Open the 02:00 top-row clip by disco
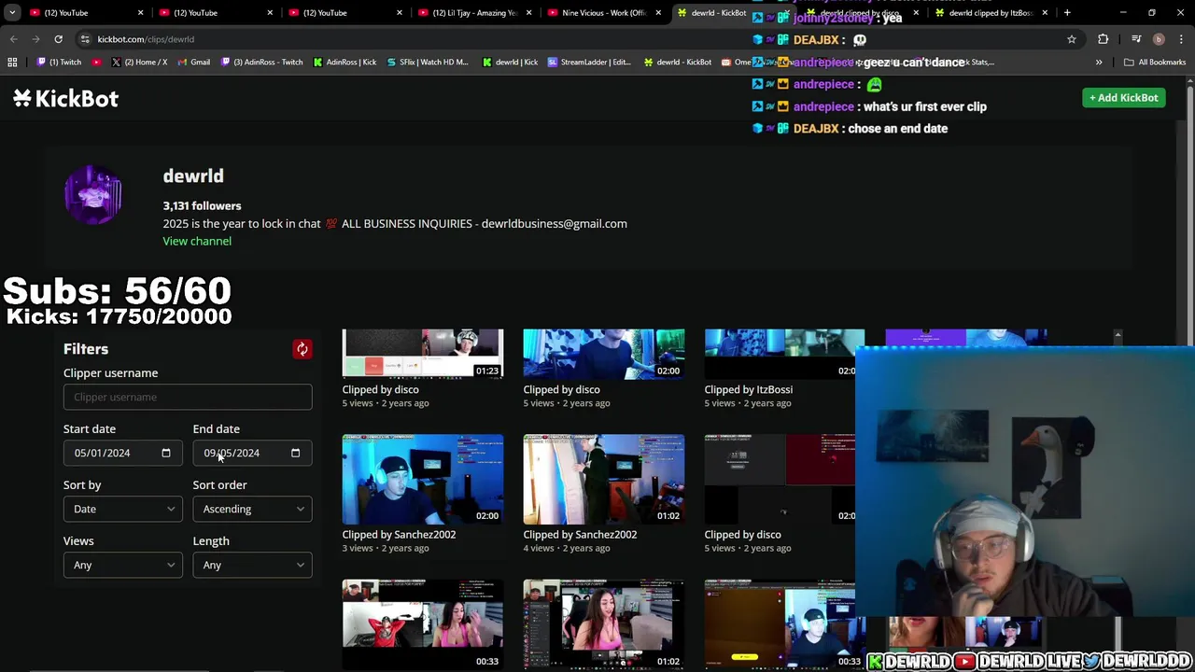The height and width of the screenshot is (672, 1195). tap(603, 354)
